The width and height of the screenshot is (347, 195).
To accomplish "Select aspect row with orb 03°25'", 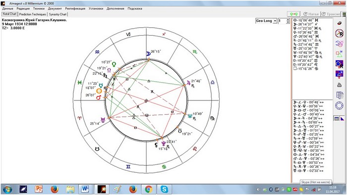I will [308, 134].
